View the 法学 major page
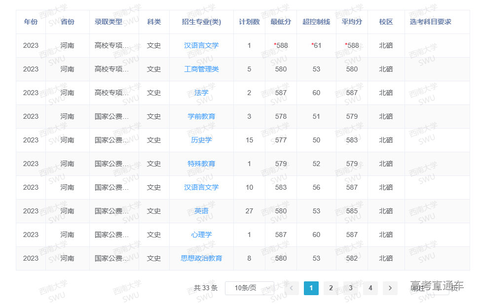Image resolution: width=478 pixels, height=305 pixels. [201, 93]
